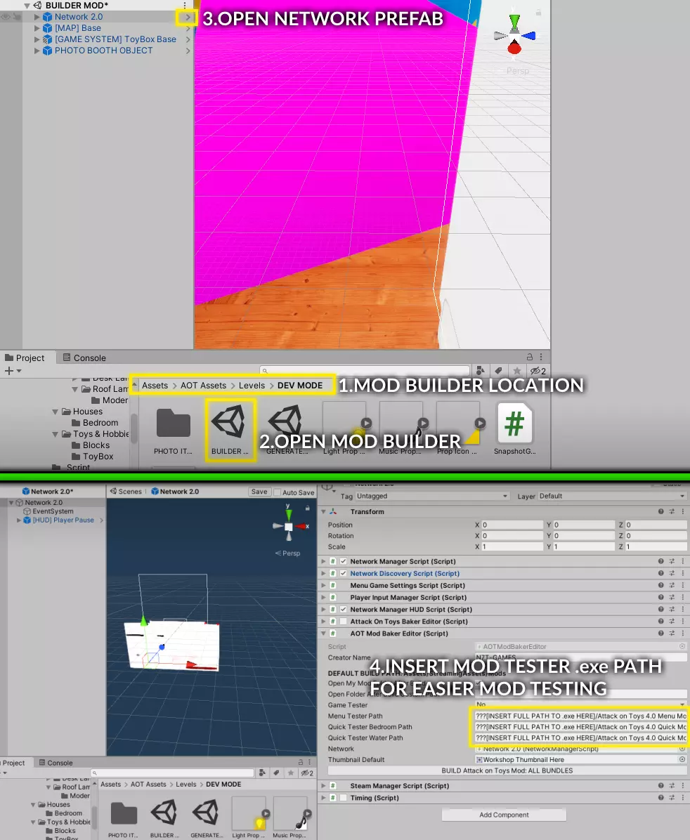This screenshot has width=690, height=840.
Task: Click Search by Type icon in BUILDER MOD Project panel
Action: (481, 371)
